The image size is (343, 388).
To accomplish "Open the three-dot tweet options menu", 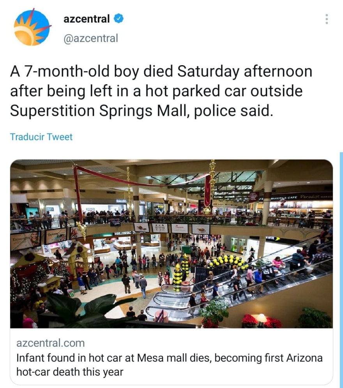I will [327, 19].
